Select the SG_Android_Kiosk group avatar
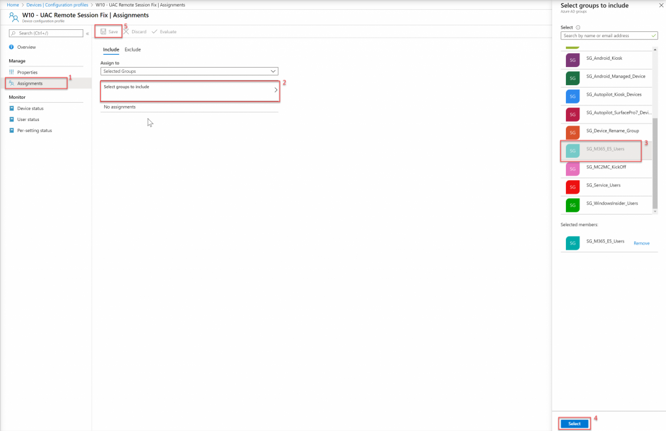 pos(572,60)
